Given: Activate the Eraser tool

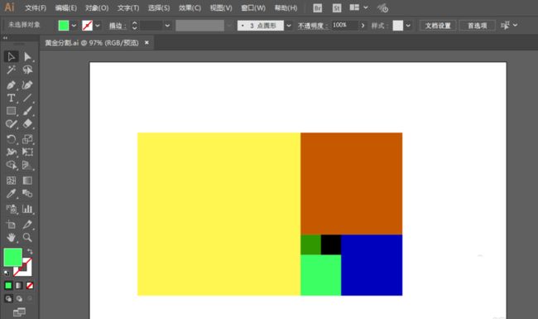Looking at the screenshot, I should (x=27, y=124).
